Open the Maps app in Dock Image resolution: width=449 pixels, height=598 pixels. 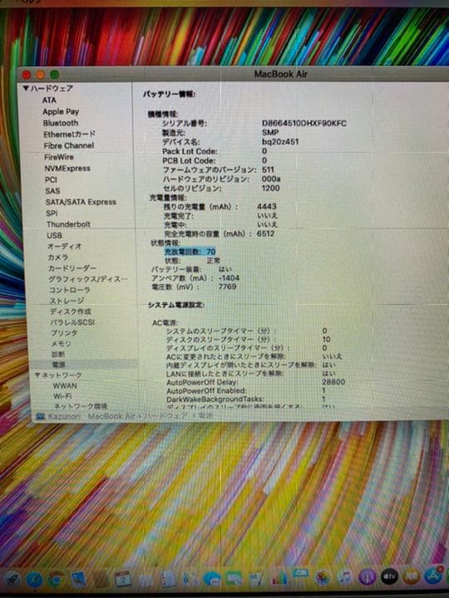pyautogui.click(x=190, y=578)
